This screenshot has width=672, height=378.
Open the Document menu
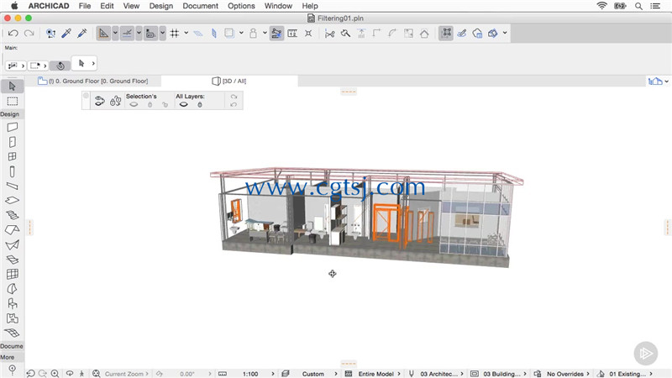coord(200,6)
